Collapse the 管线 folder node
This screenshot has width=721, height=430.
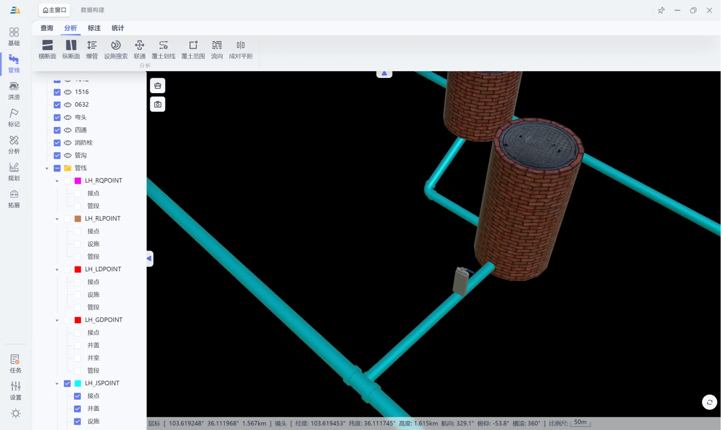point(47,168)
